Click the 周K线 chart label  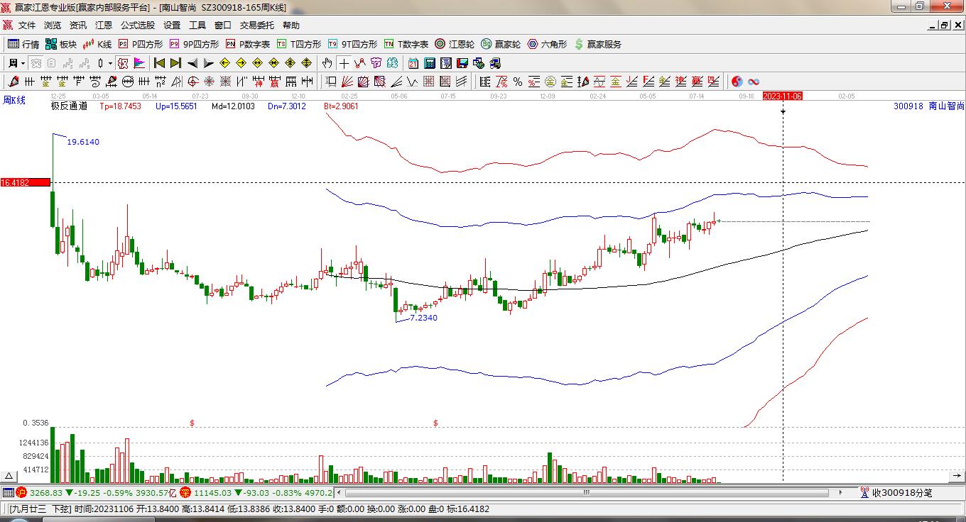14,101
